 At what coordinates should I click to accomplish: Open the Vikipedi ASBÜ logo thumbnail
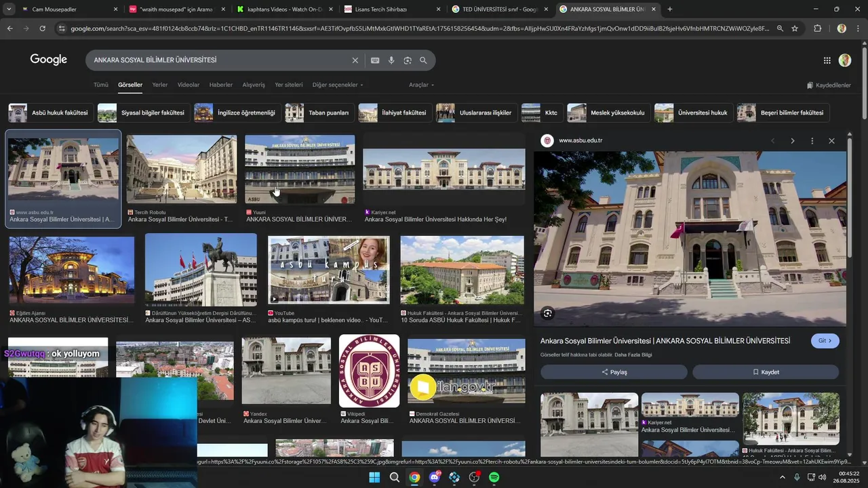370,371
